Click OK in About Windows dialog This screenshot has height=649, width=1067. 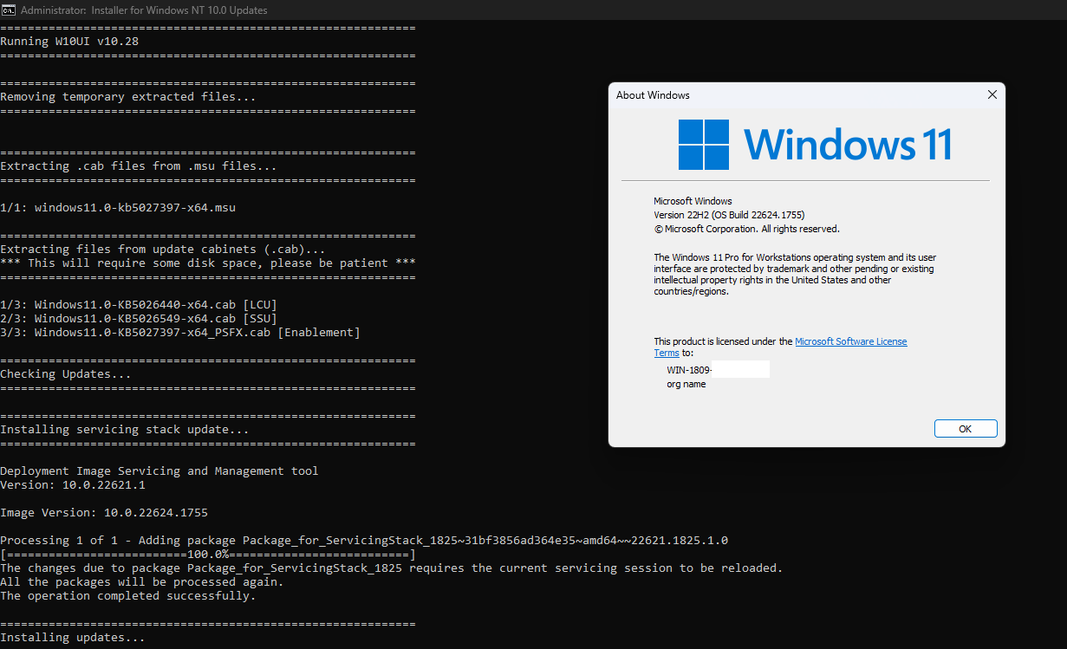coord(966,429)
